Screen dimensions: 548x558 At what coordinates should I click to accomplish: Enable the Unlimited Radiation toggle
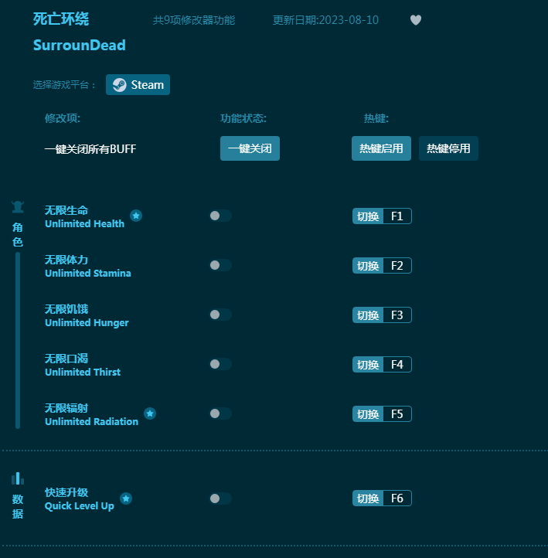tap(220, 413)
